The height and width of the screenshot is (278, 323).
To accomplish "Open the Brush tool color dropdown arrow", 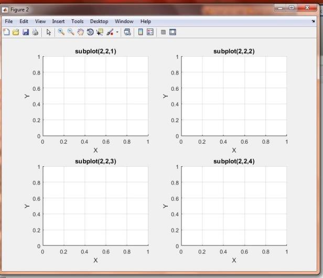I will click(x=117, y=32).
